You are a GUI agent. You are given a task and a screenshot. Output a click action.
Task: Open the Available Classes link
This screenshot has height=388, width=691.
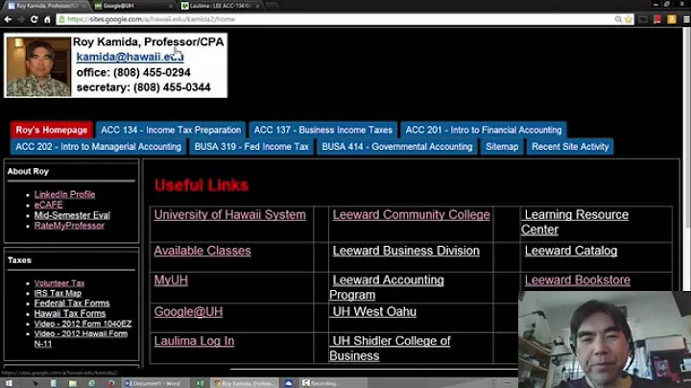203,251
